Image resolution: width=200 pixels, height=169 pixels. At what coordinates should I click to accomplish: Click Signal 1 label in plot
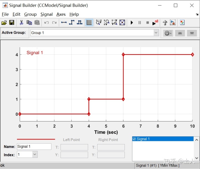pos(35,53)
